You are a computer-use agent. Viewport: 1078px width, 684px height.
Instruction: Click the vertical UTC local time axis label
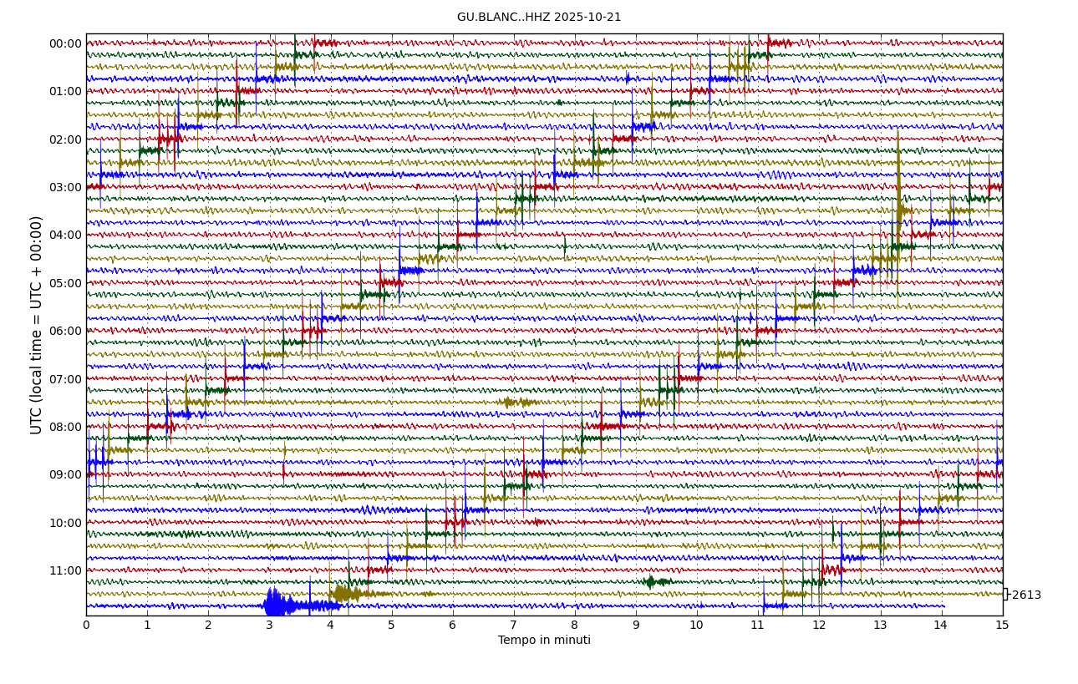[x=37, y=325]
